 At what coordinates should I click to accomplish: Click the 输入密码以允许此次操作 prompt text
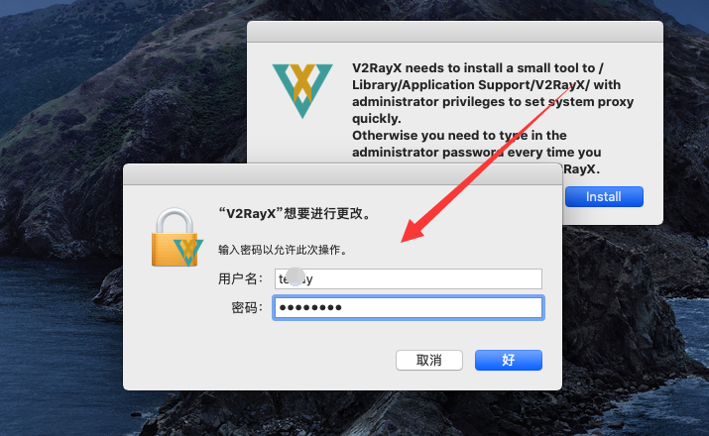pyautogui.click(x=283, y=250)
